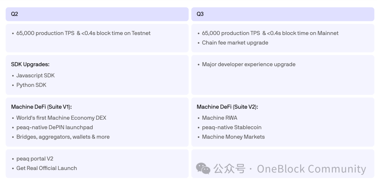378x184 pixels.
Task: Select Machine Money Markets item
Action: (233, 137)
